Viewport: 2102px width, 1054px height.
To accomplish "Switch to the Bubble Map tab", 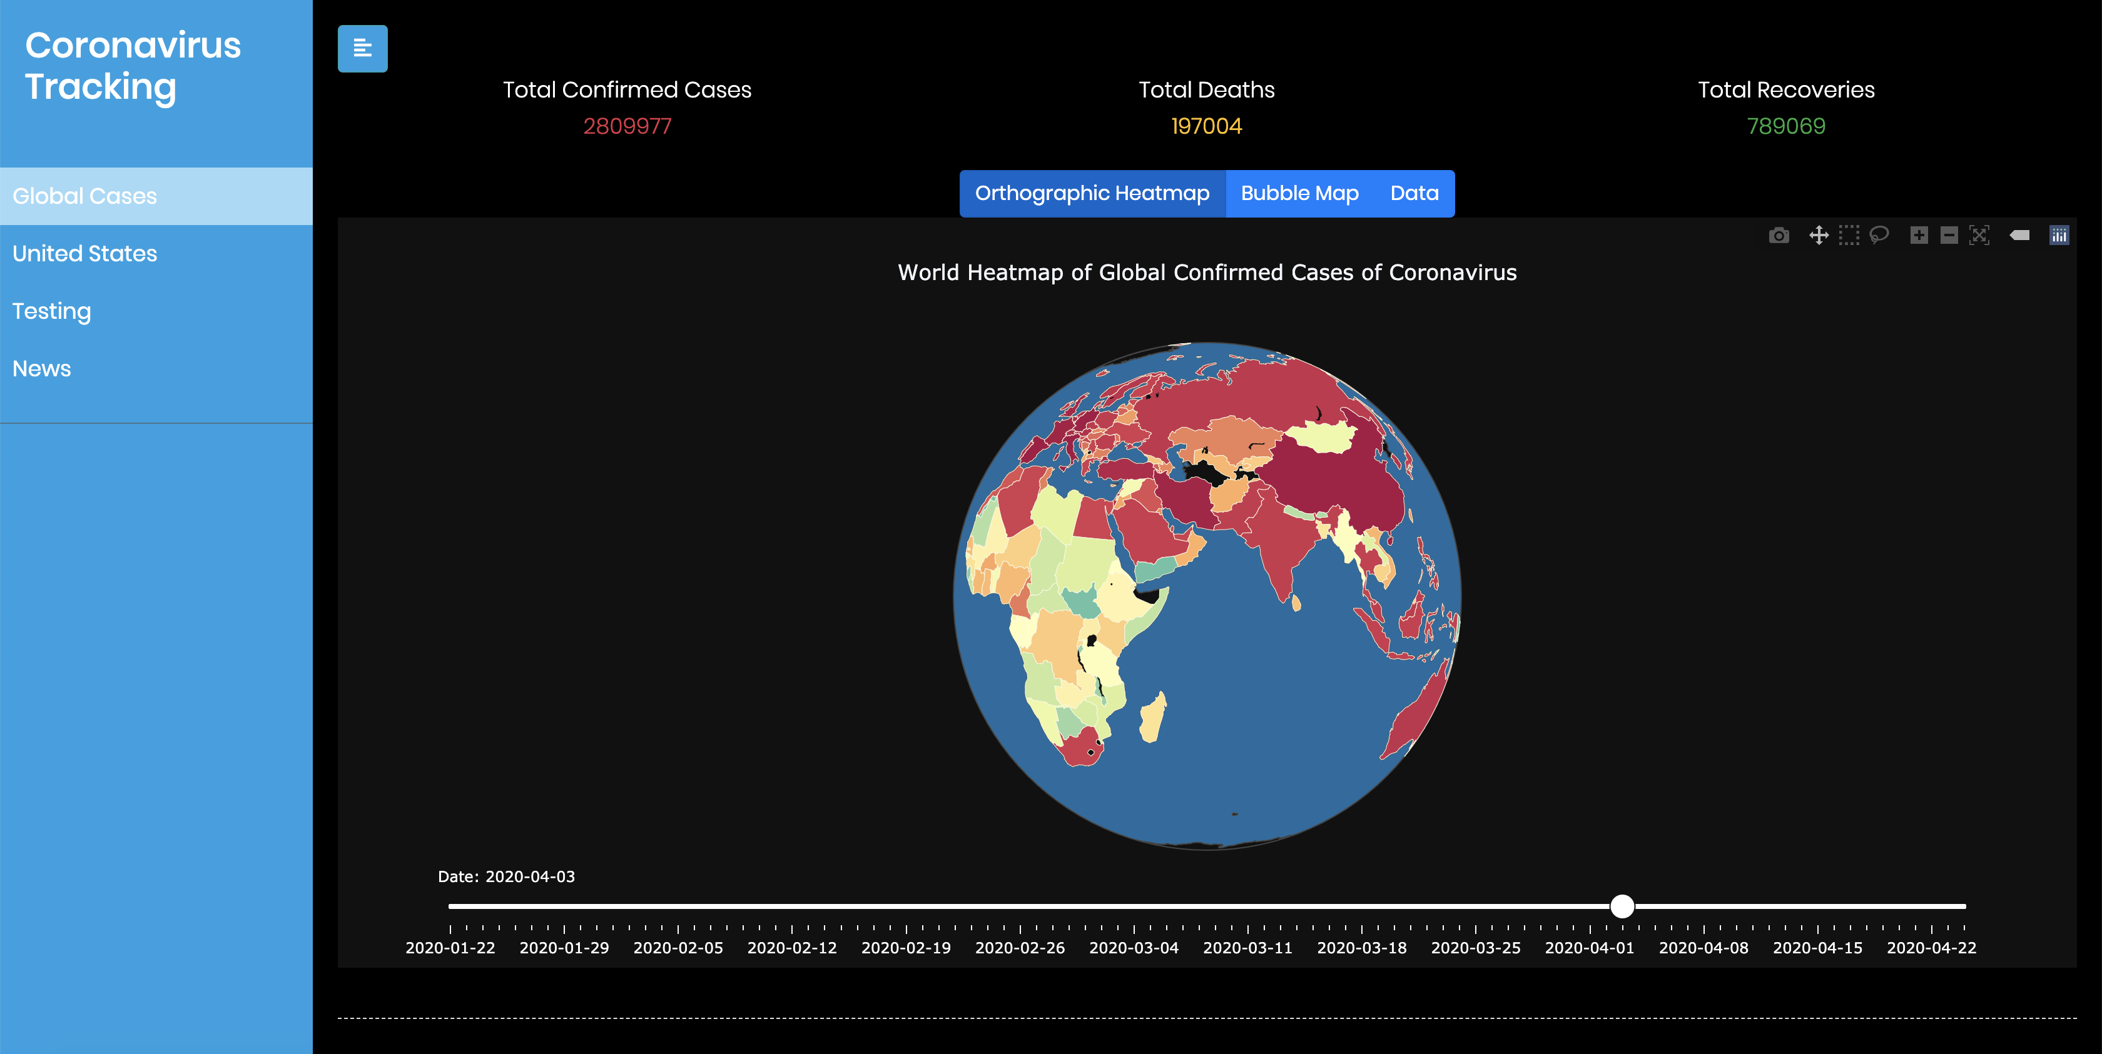I will point(1299,193).
